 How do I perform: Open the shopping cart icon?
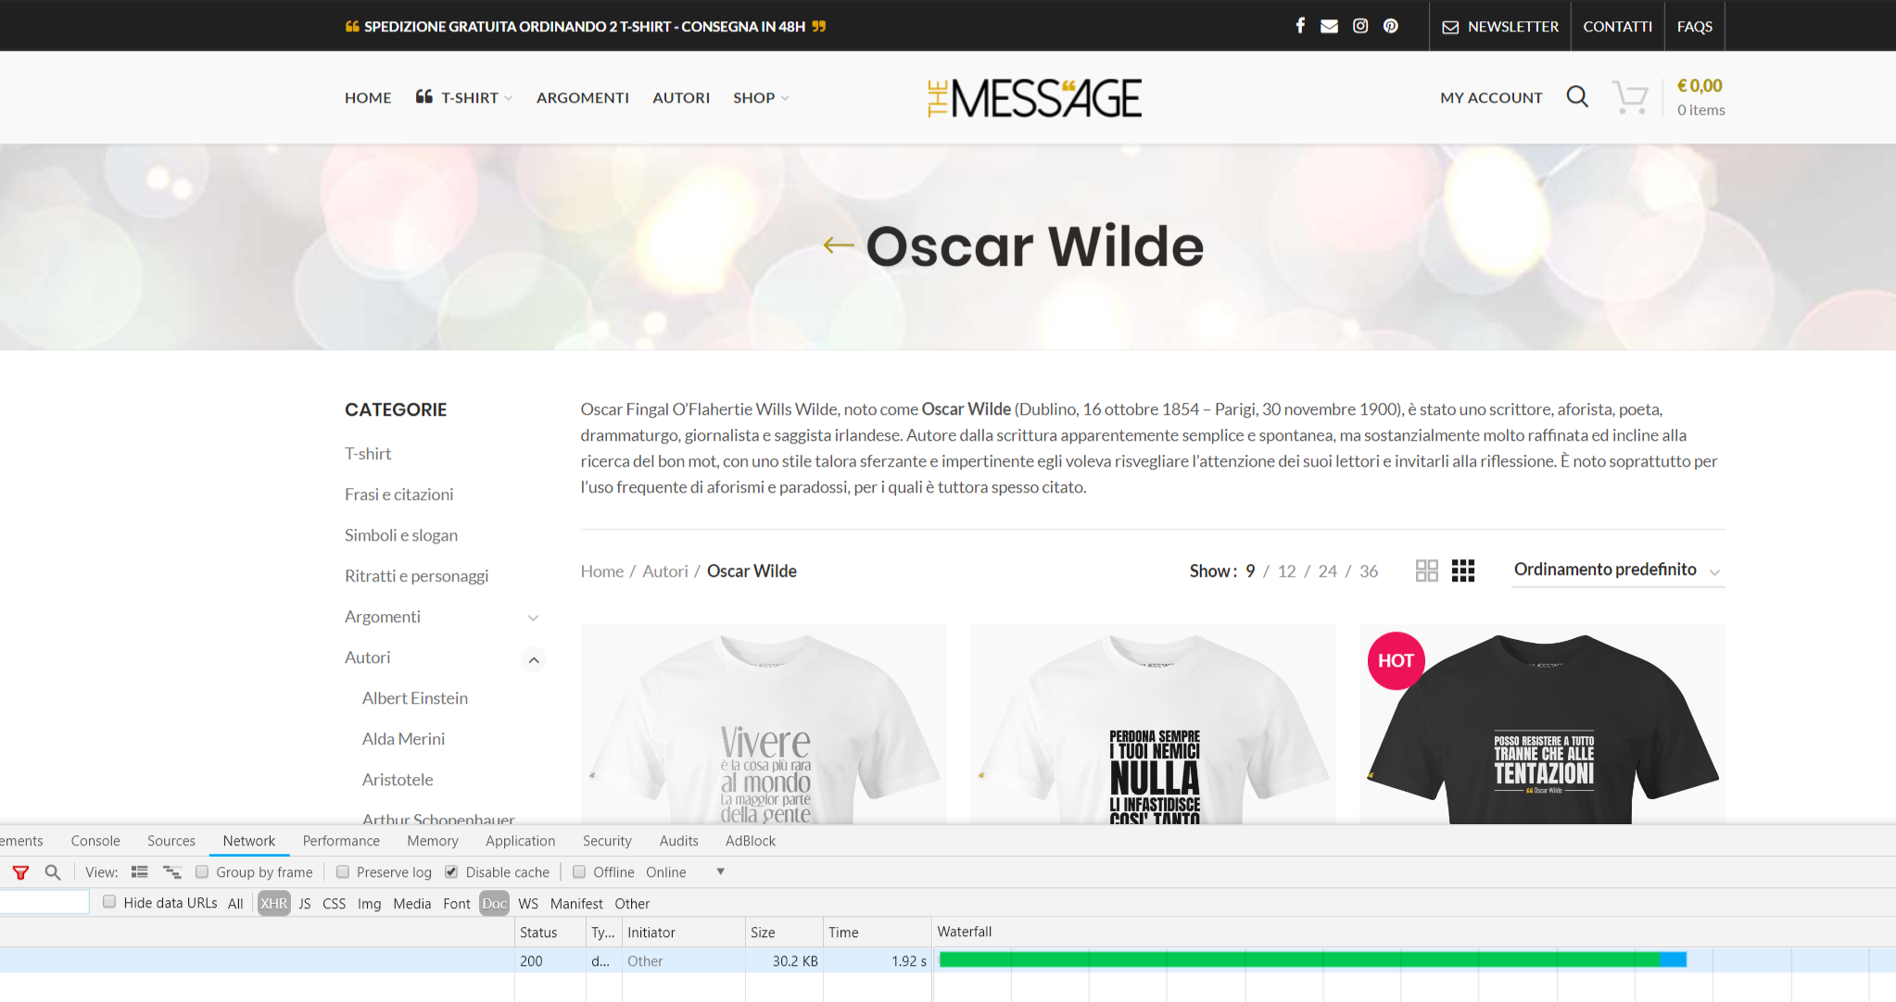1630,97
